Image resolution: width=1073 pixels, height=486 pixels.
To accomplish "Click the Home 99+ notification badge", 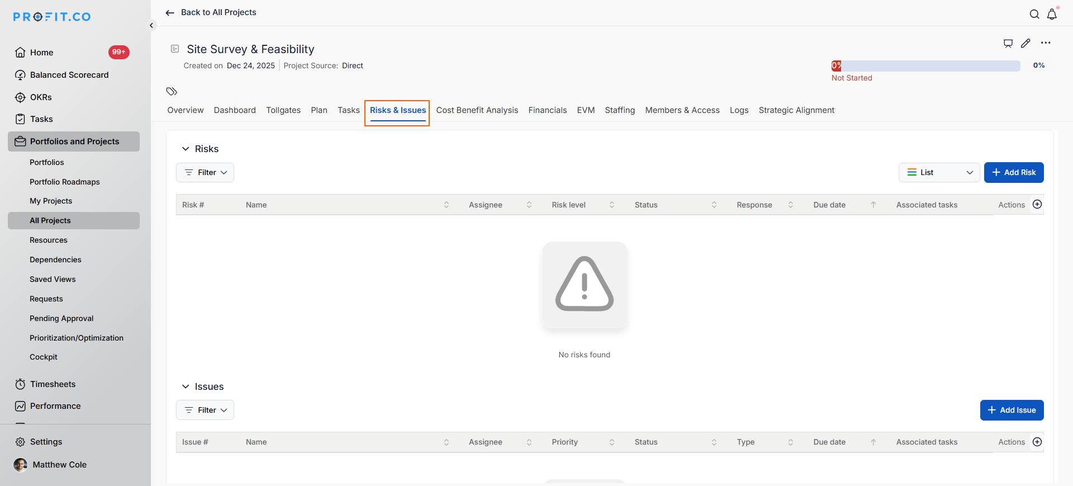I will tap(118, 52).
